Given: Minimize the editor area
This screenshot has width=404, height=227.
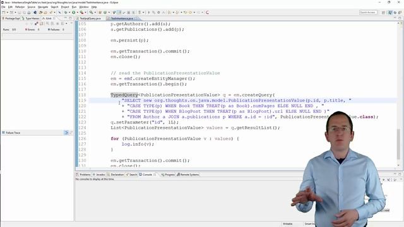Looking at the screenshot, I should coord(395,18).
